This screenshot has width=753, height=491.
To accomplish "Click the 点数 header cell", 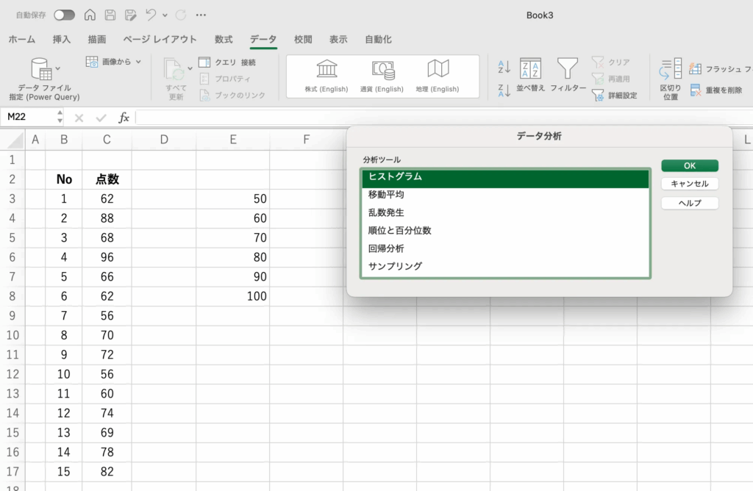I will [107, 179].
